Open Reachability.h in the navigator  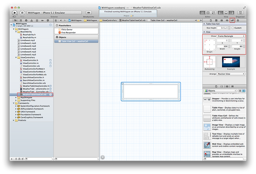(29, 35)
